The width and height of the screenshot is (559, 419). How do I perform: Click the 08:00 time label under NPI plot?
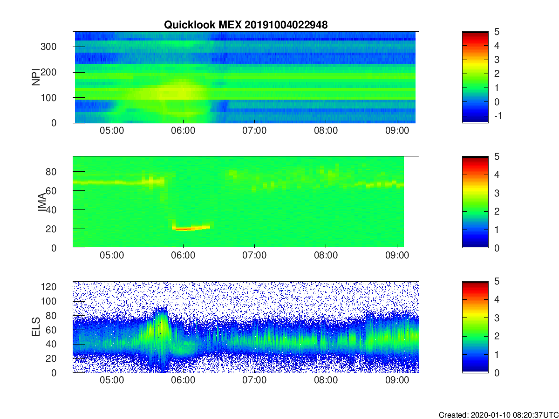tap(326, 131)
